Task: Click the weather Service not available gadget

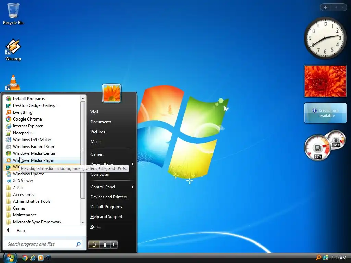Action: [x=325, y=113]
